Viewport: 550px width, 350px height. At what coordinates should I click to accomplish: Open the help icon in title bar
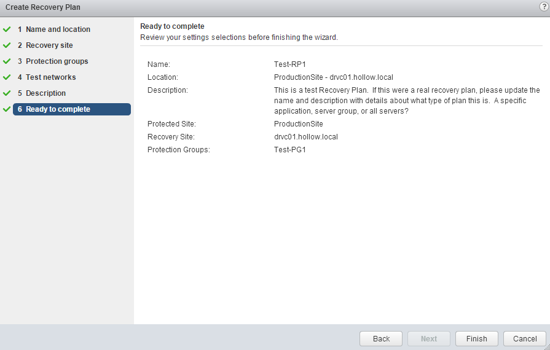[543, 7]
